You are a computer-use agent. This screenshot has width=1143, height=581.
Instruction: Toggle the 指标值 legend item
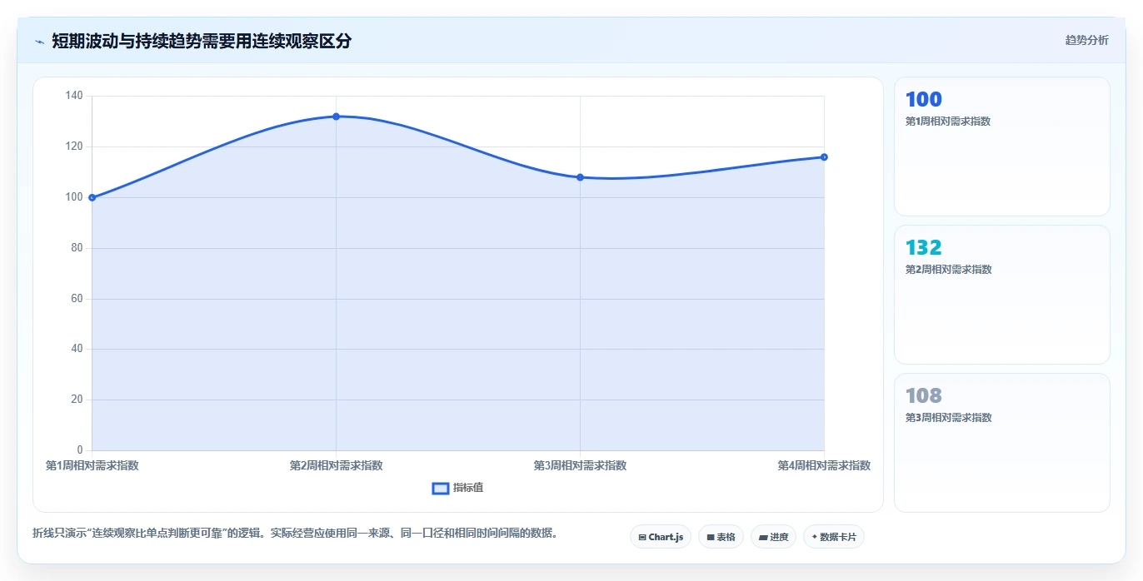[x=457, y=488]
